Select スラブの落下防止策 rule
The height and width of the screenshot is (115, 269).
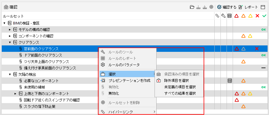point(40,106)
